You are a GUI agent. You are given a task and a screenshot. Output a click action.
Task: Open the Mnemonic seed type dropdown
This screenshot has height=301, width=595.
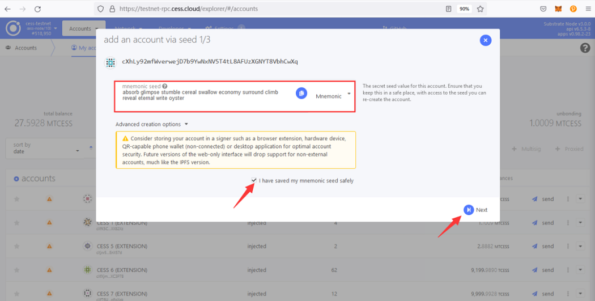point(333,96)
